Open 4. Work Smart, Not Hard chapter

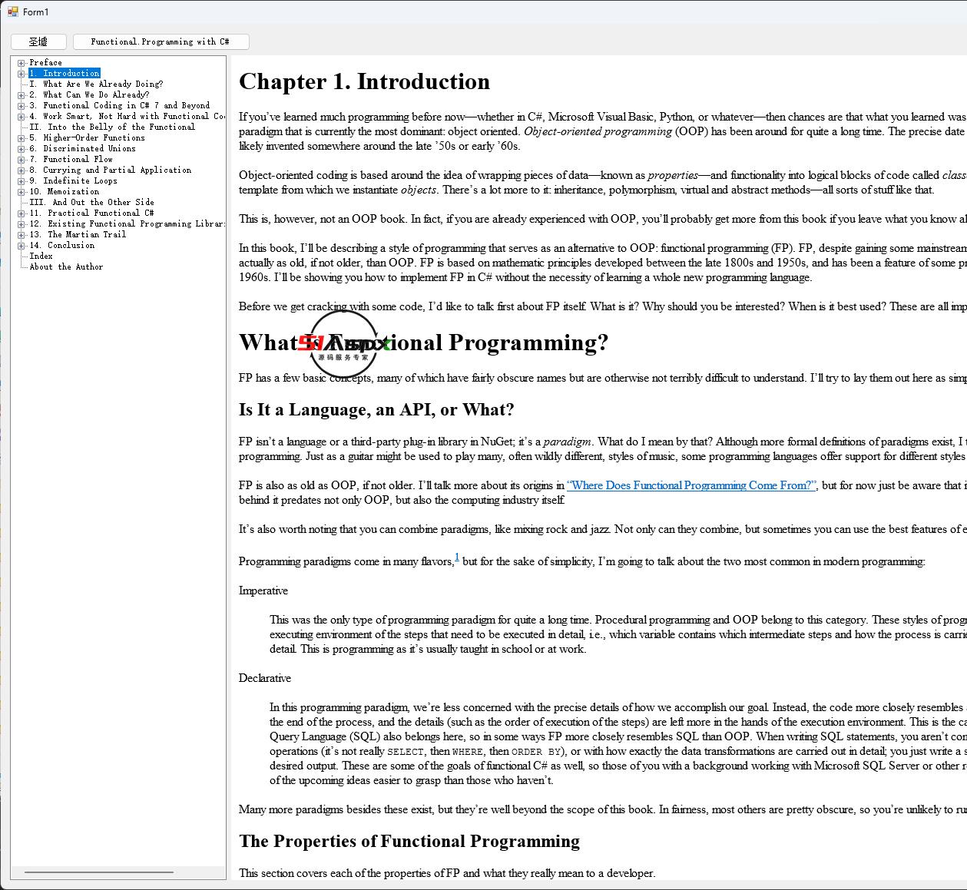[x=127, y=117]
